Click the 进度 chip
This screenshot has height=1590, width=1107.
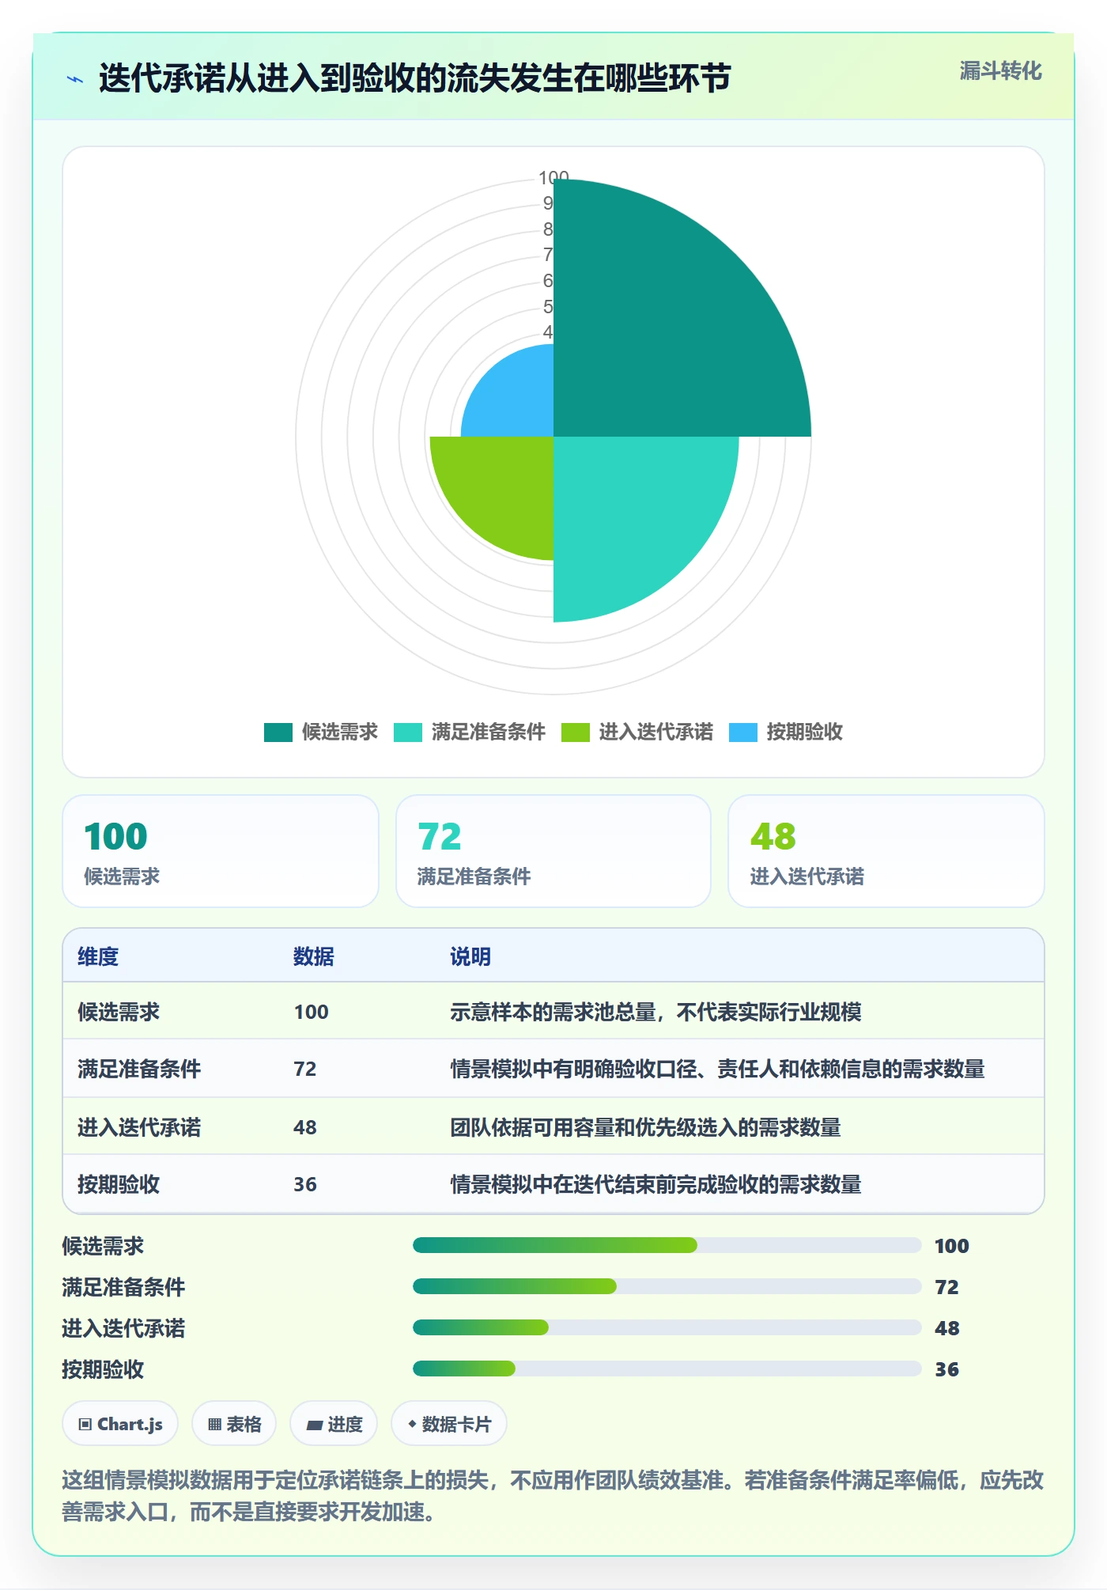[x=334, y=1424]
